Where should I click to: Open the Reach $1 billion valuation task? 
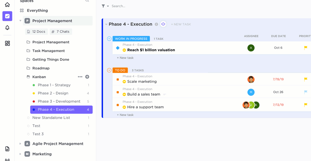coord(151,50)
